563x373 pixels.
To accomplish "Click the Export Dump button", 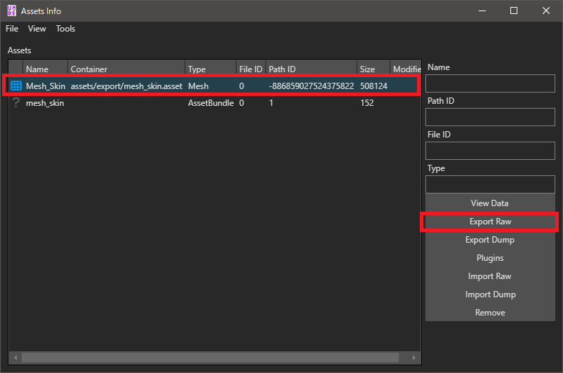I will tap(490, 240).
